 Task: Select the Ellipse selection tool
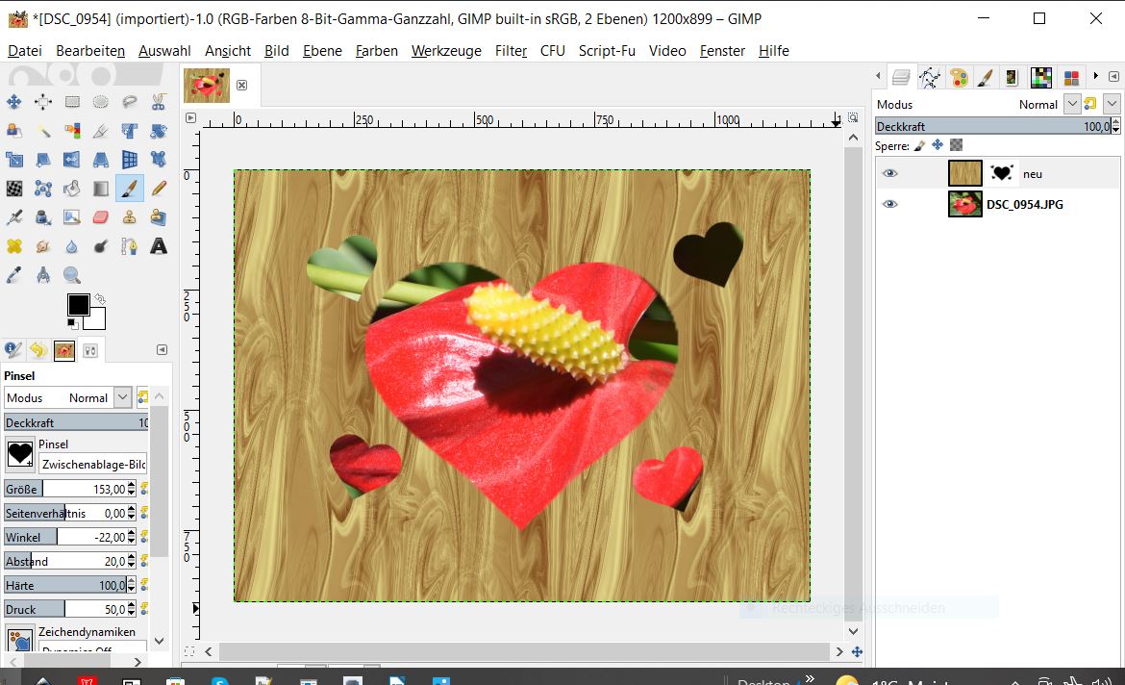101,102
